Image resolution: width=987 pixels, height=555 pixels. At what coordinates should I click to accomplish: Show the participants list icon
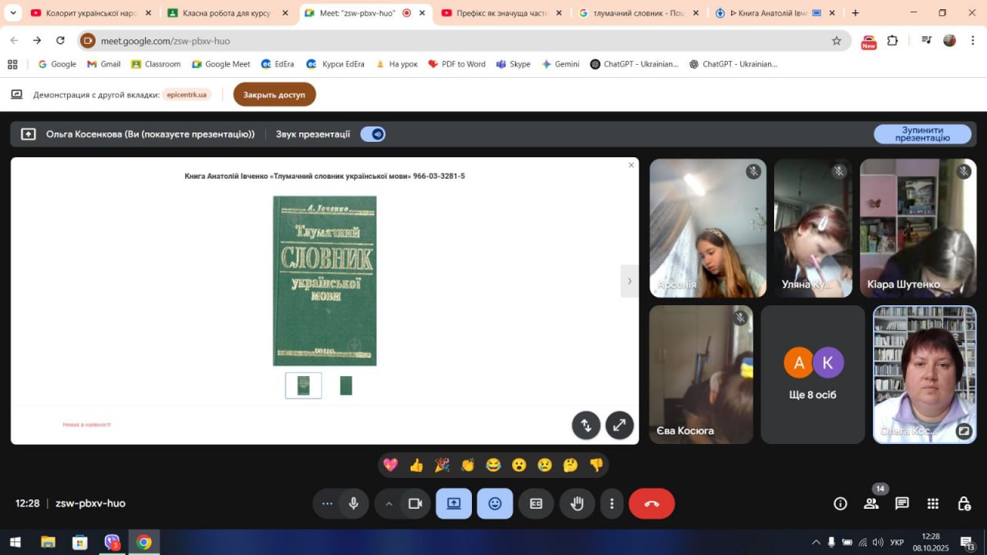click(x=871, y=503)
